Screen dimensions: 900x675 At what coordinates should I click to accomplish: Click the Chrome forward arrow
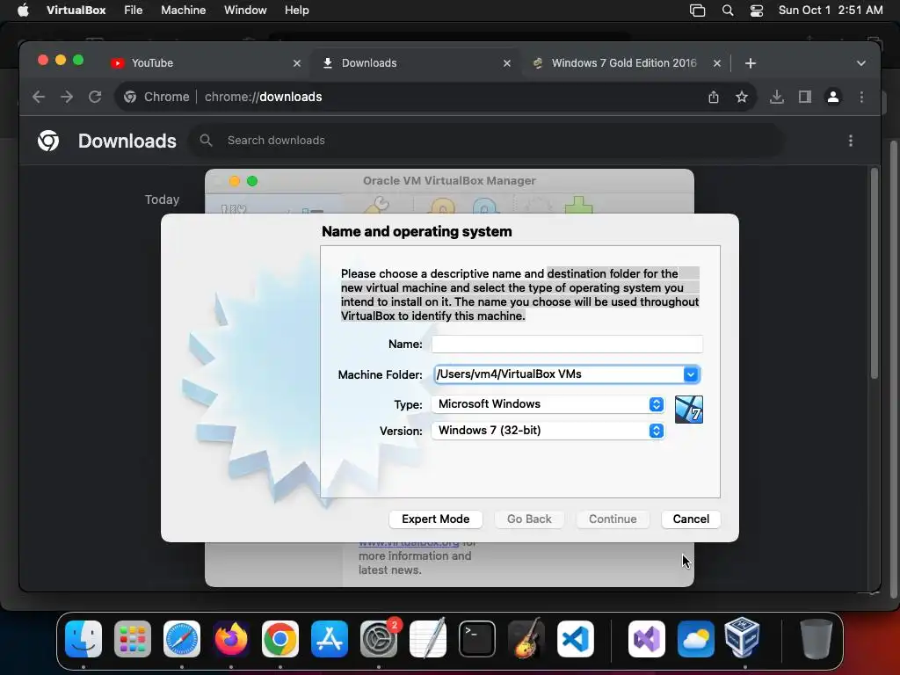point(67,97)
